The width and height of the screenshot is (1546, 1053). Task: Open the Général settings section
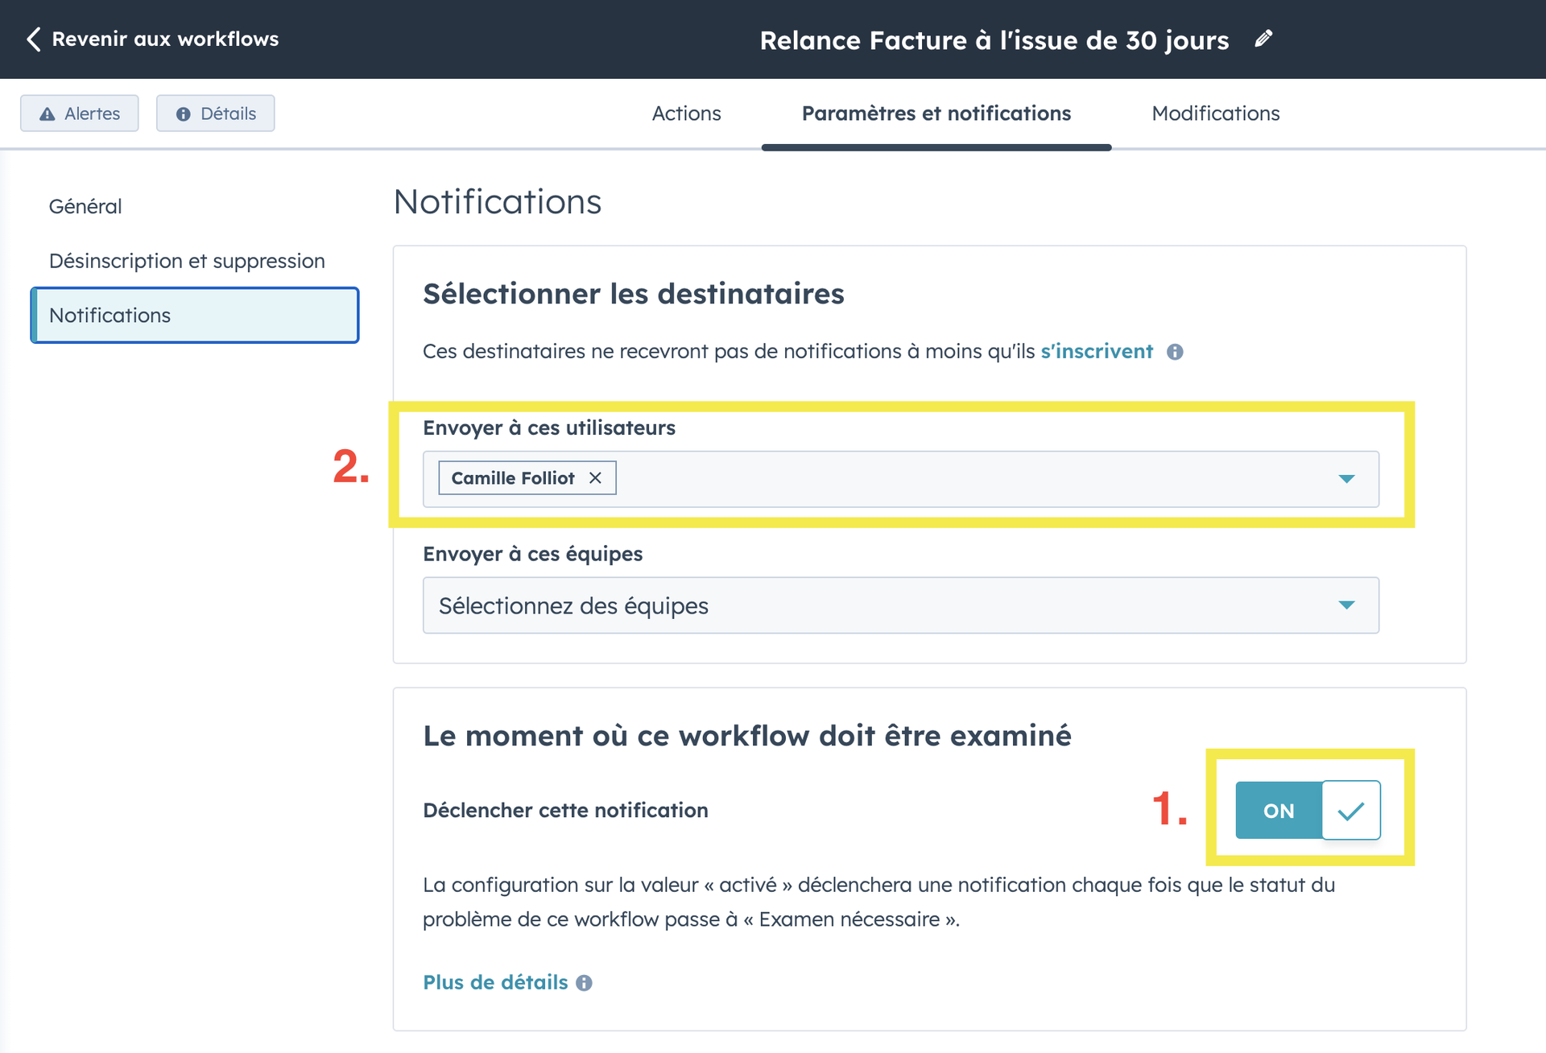[85, 206]
